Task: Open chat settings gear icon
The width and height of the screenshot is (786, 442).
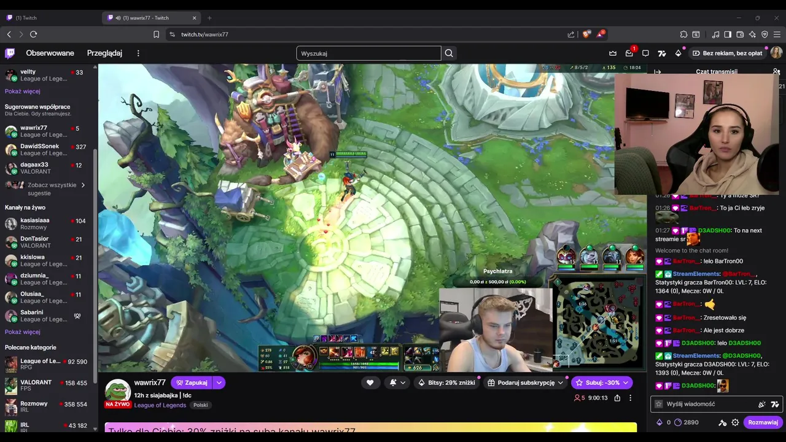Action: pyautogui.click(x=735, y=422)
